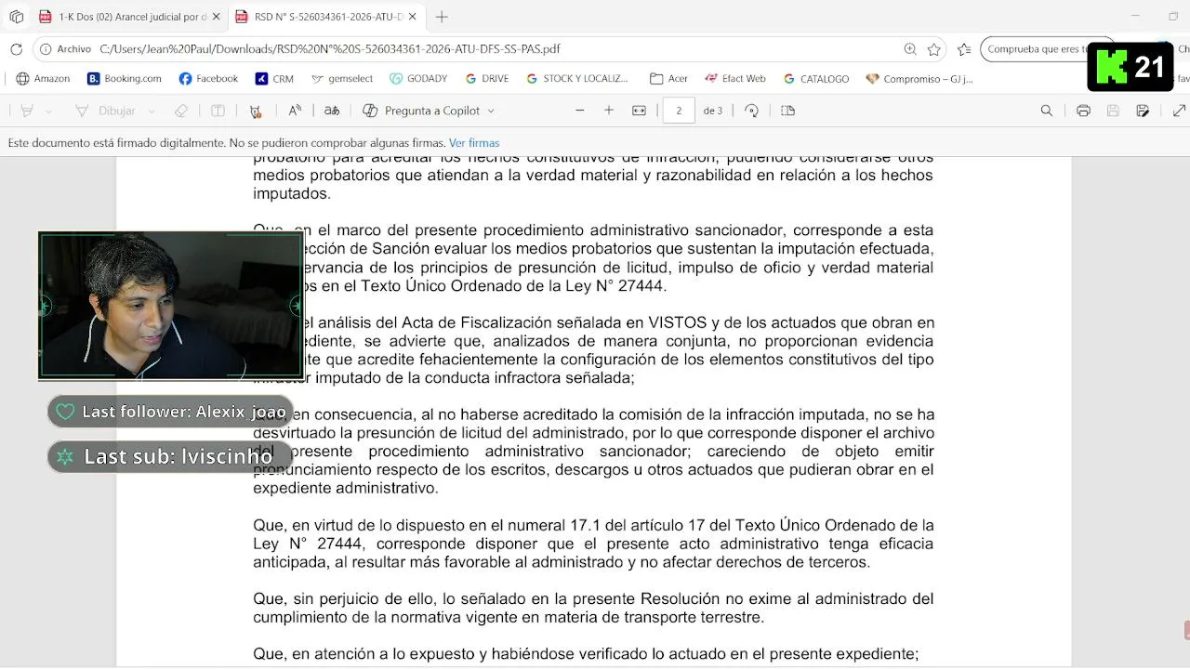Select the Dibujar draw tool
1190x669 pixels.
pyautogui.click(x=107, y=111)
